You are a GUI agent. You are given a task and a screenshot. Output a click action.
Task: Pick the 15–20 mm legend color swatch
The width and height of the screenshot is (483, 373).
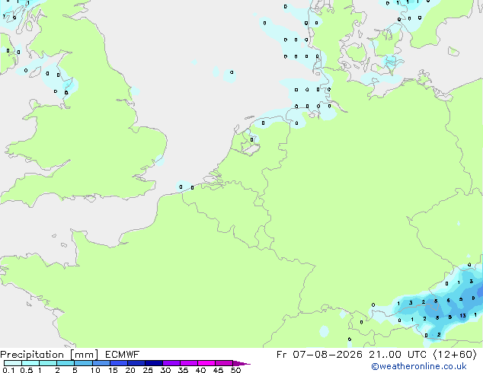119,363
